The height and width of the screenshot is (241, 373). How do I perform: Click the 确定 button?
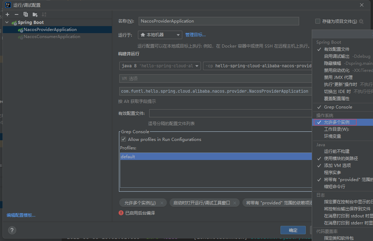click(293, 230)
